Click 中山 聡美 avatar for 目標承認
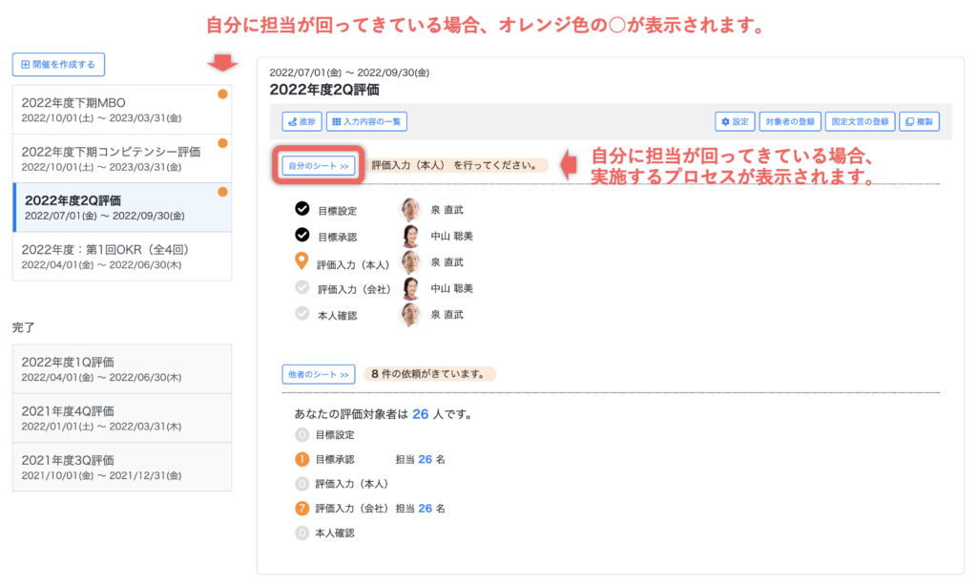 (410, 236)
